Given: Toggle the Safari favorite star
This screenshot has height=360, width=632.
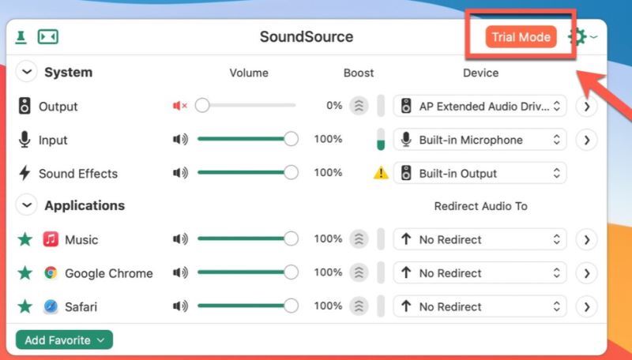Looking at the screenshot, I should pyautogui.click(x=25, y=306).
